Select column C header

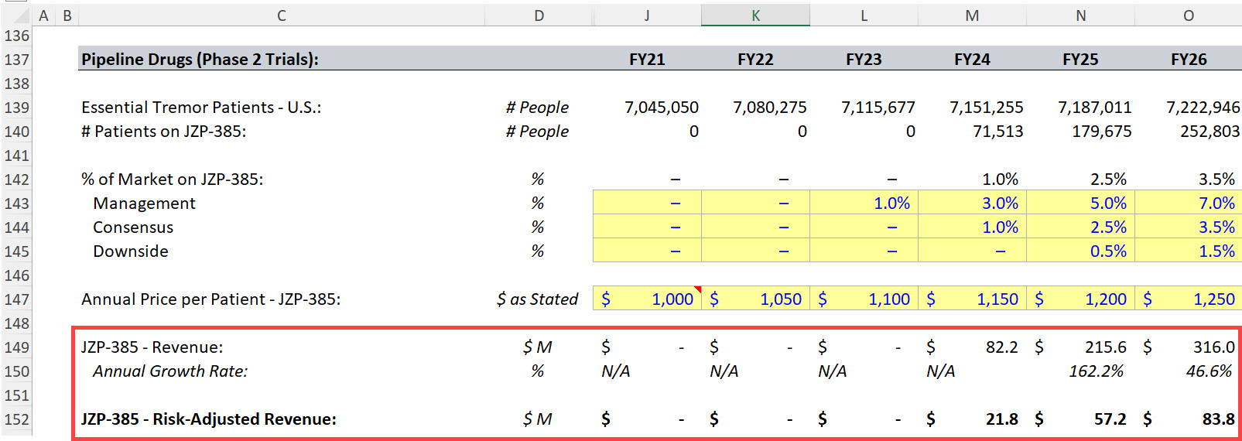282,15
